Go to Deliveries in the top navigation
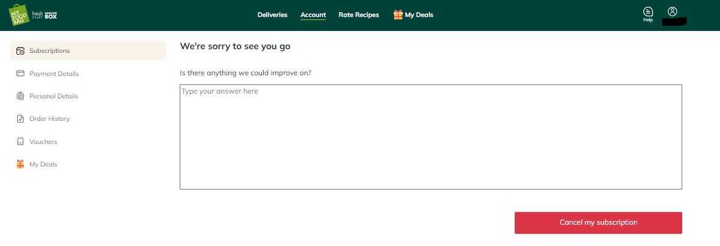The height and width of the screenshot is (246, 720). [273, 15]
